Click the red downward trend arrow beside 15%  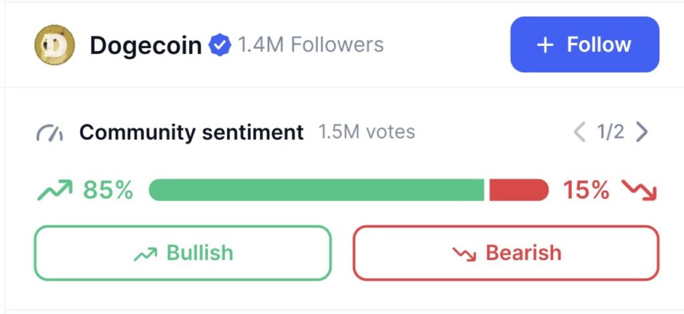click(639, 191)
